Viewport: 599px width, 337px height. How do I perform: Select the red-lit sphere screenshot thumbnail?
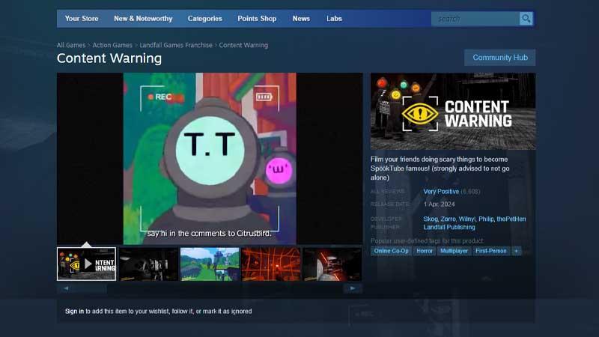pos(332,264)
